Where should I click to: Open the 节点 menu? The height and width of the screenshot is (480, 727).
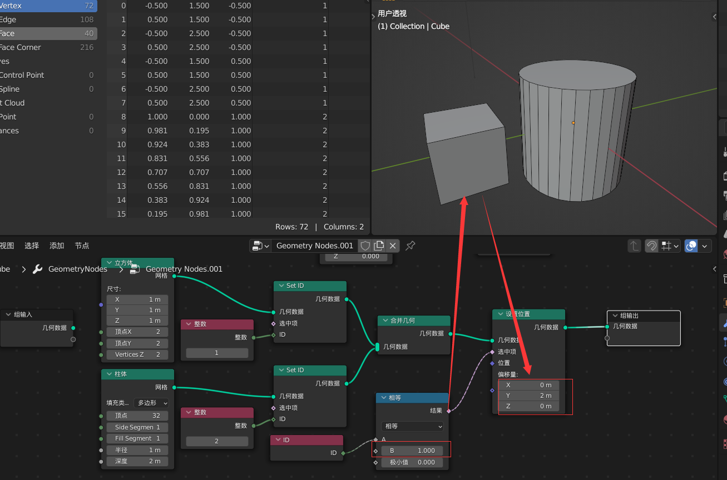tap(82, 246)
